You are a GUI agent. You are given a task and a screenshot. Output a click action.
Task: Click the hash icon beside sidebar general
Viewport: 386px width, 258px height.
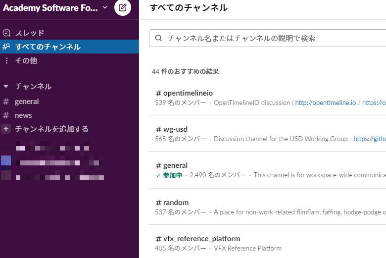click(6, 102)
